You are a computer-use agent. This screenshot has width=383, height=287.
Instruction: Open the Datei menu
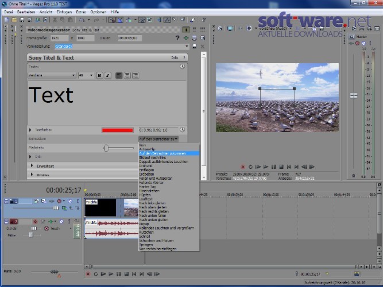coord(9,12)
